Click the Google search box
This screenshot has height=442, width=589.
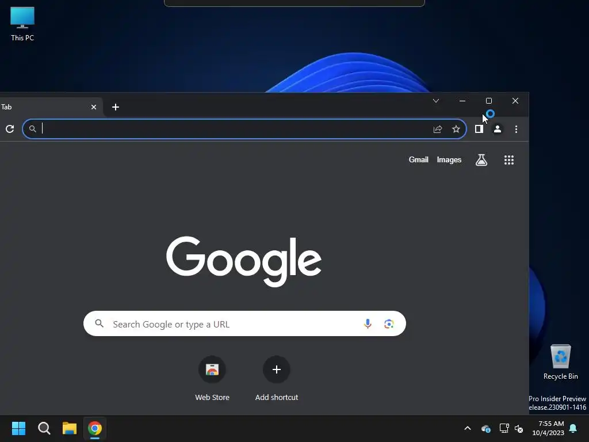point(244,323)
